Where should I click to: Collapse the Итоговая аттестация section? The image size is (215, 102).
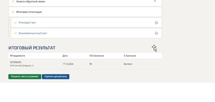pyautogui.click(x=85, y=12)
